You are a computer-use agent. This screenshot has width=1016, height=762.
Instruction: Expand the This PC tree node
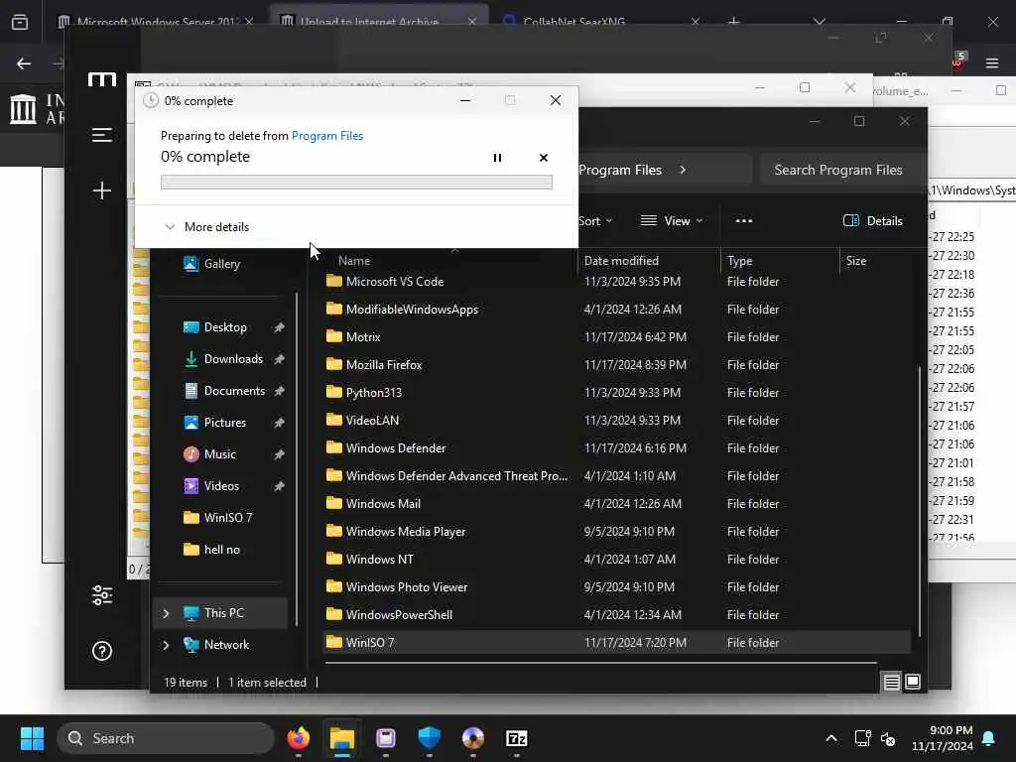point(166,613)
